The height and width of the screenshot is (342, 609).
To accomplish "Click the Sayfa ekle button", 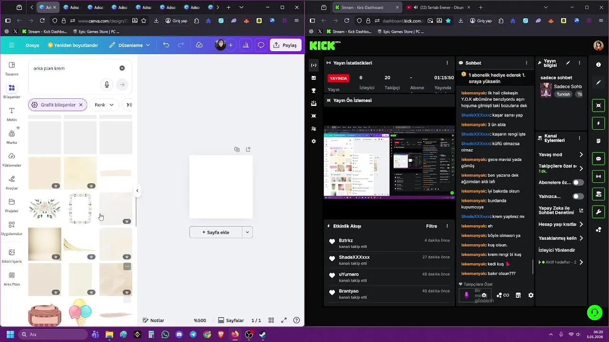I will (216, 232).
